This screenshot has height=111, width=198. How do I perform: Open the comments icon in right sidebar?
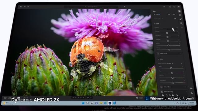click(x=191, y=88)
